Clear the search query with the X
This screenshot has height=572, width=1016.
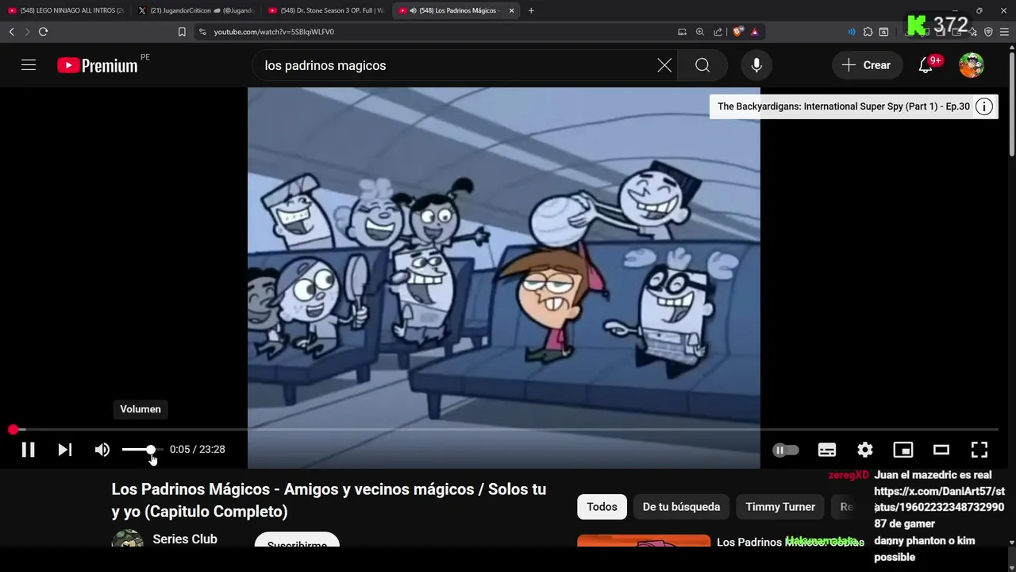click(664, 65)
